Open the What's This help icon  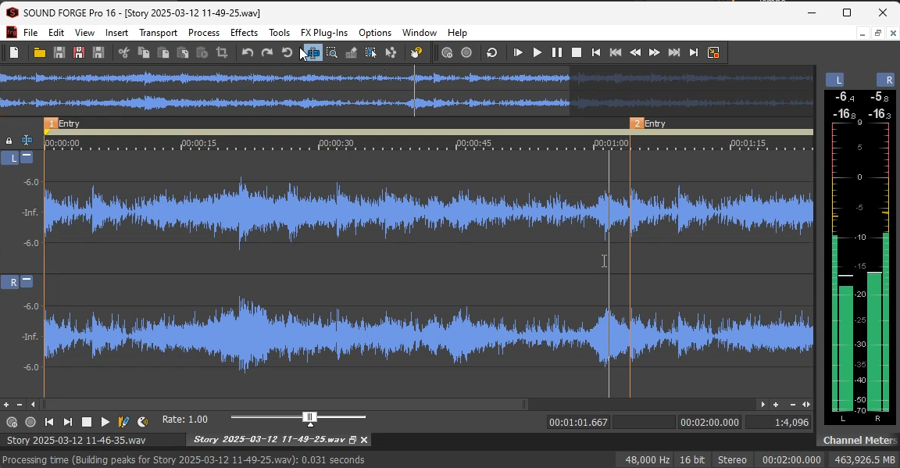[x=416, y=53]
